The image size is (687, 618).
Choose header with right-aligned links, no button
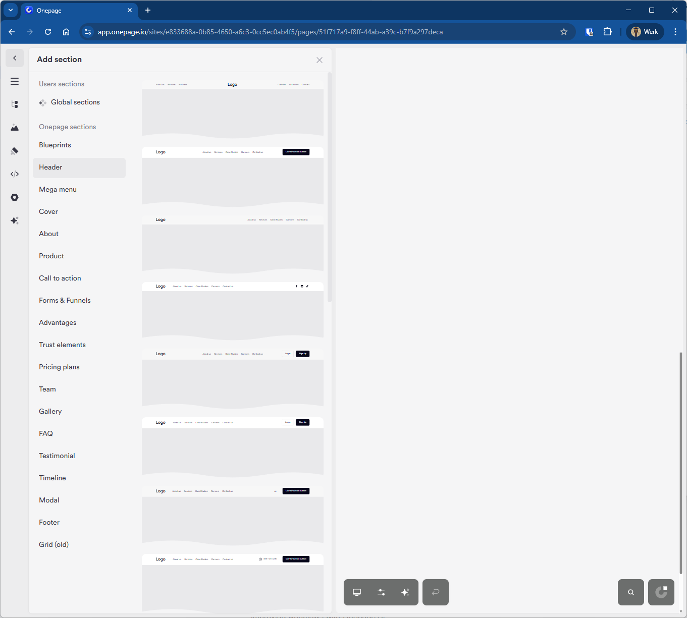click(233, 244)
